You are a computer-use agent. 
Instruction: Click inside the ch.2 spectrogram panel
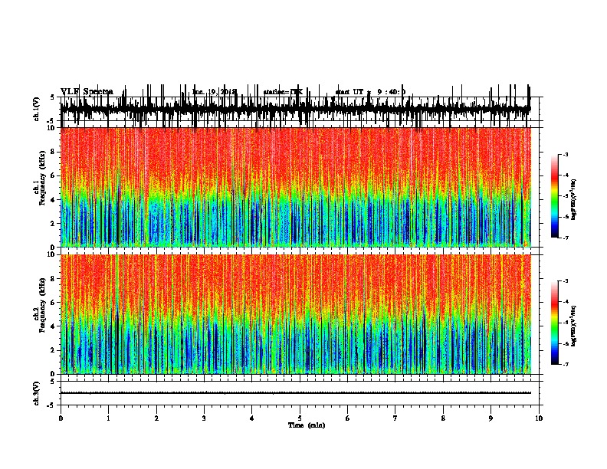(x=296, y=314)
